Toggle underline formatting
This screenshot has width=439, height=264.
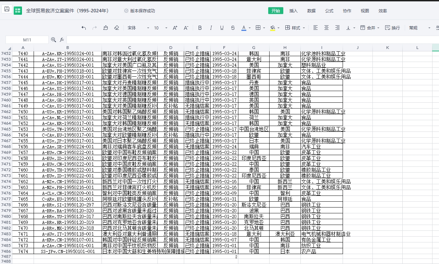pyautogui.click(x=222, y=28)
